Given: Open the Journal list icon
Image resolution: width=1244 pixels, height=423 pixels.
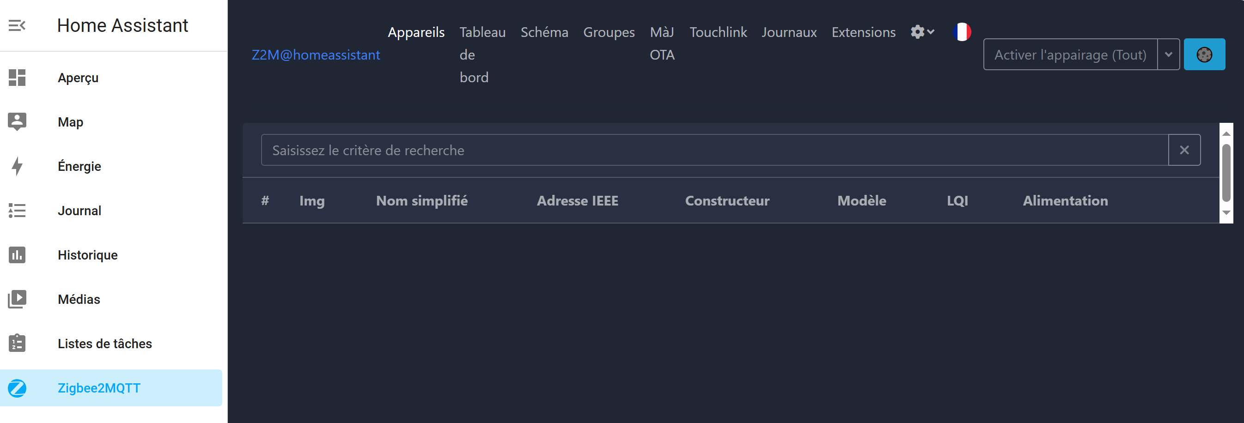Looking at the screenshot, I should coord(17,210).
